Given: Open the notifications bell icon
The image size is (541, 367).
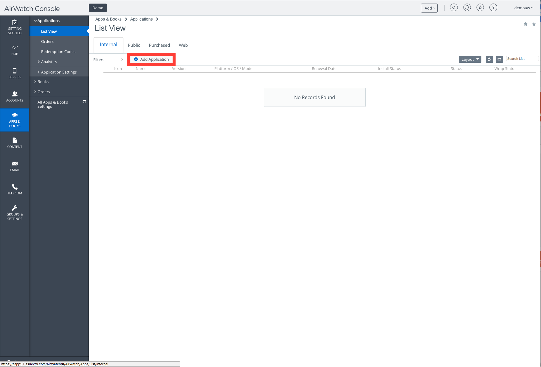Looking at the screenshot, I should tap(467, 8).
